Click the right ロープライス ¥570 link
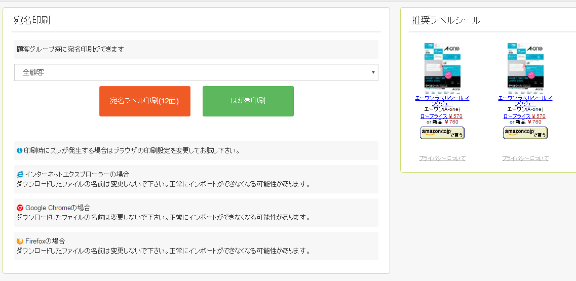 (x=524, y=116)
